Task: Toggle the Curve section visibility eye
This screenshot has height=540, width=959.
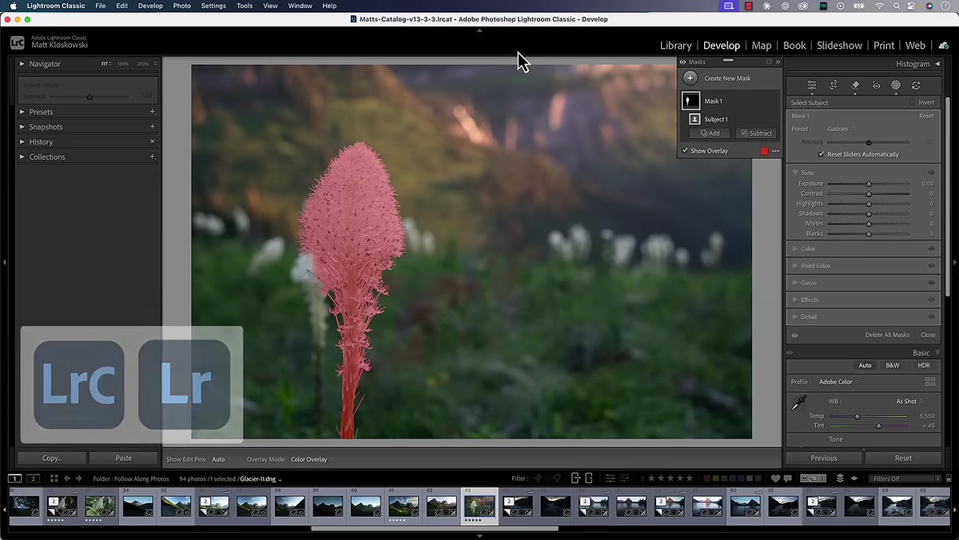Action: pyautogui.click(x=931, y=283)
